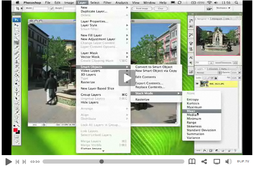Click the black background color swatch
This screenshot has height=170, width=254.
(x=19, y=133)
